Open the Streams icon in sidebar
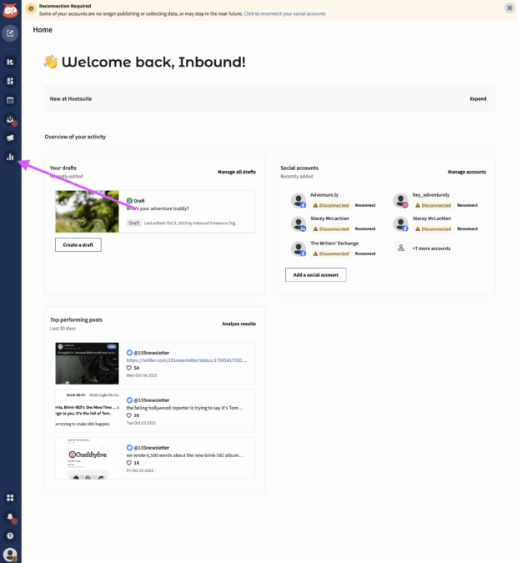Screen dimensions: 517x563 [10, 62]
